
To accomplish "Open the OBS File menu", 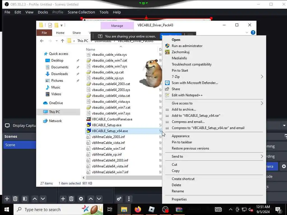I will pyautogui.click(x=7, y=12).
